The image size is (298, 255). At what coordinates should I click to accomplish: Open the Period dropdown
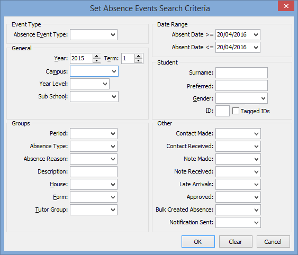click(x=94, y=133)
